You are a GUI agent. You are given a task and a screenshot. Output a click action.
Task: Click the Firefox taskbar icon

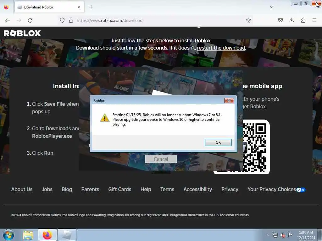[x=47, y=235]
